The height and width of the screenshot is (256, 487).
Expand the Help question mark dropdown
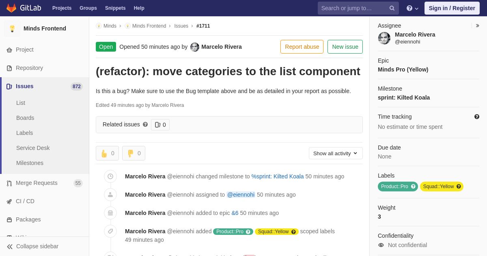pos(412,8)
